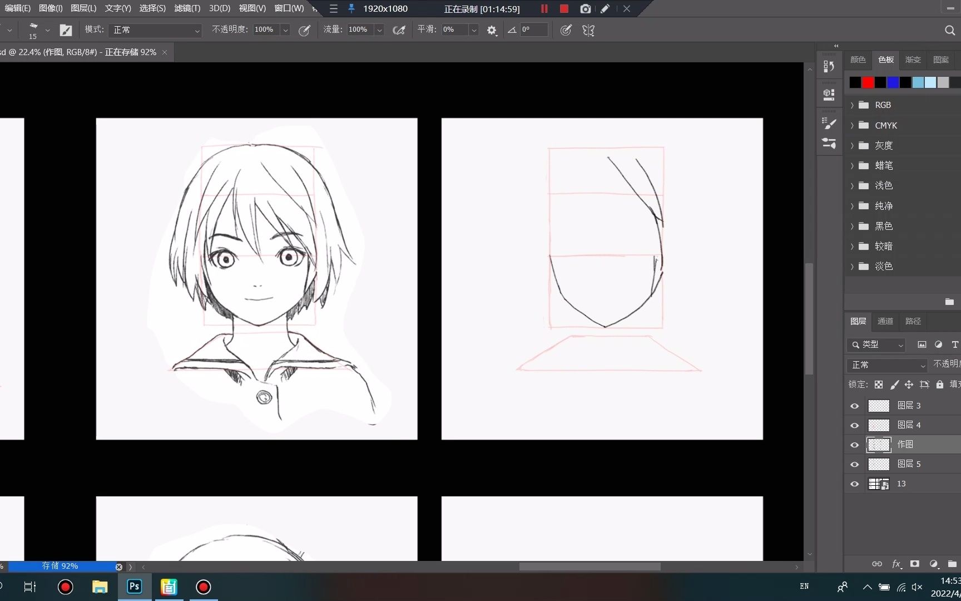This screenshot has width=961, height=601.
Task: Open opacity 不透明度 value dropdown arrow
Action: (x=285, y=30)
